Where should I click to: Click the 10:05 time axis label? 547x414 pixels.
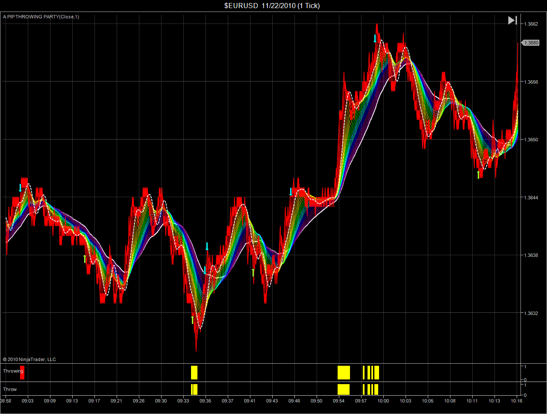click(x=428, y=401)
